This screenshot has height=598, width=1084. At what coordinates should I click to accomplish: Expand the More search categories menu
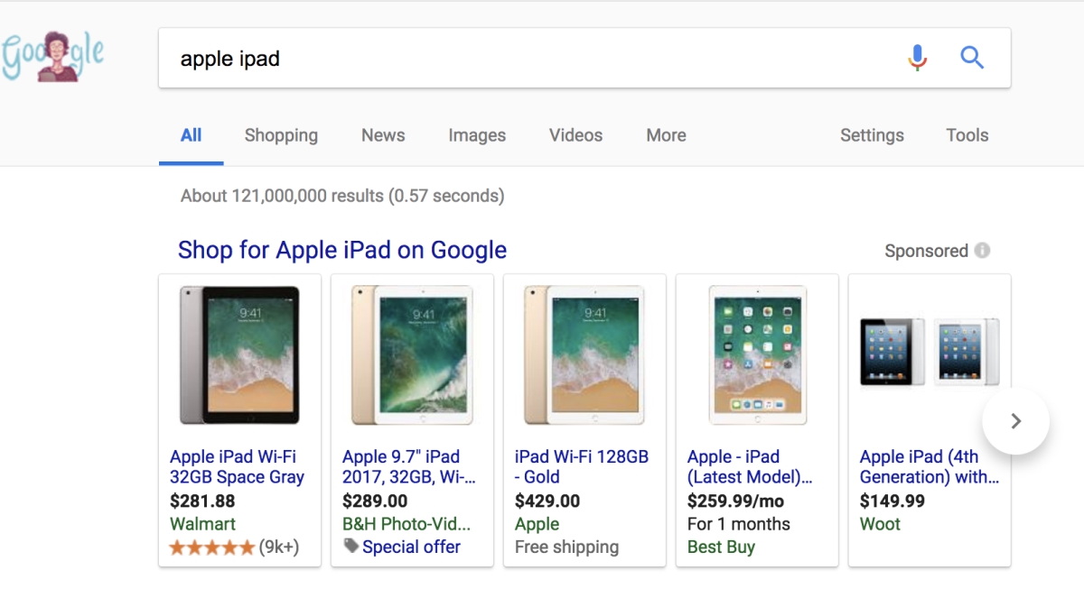[x=665, y=134]
